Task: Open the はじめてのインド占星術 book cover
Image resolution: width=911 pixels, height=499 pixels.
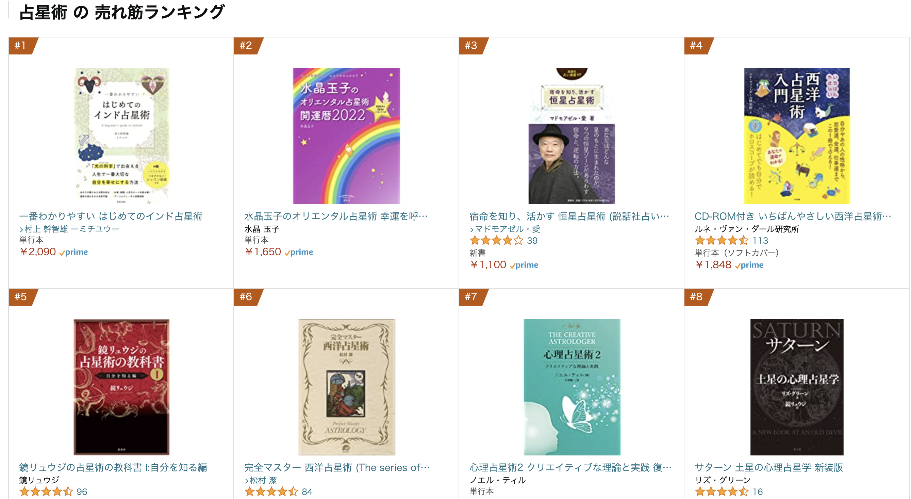Action: click(x=121, y=136)
